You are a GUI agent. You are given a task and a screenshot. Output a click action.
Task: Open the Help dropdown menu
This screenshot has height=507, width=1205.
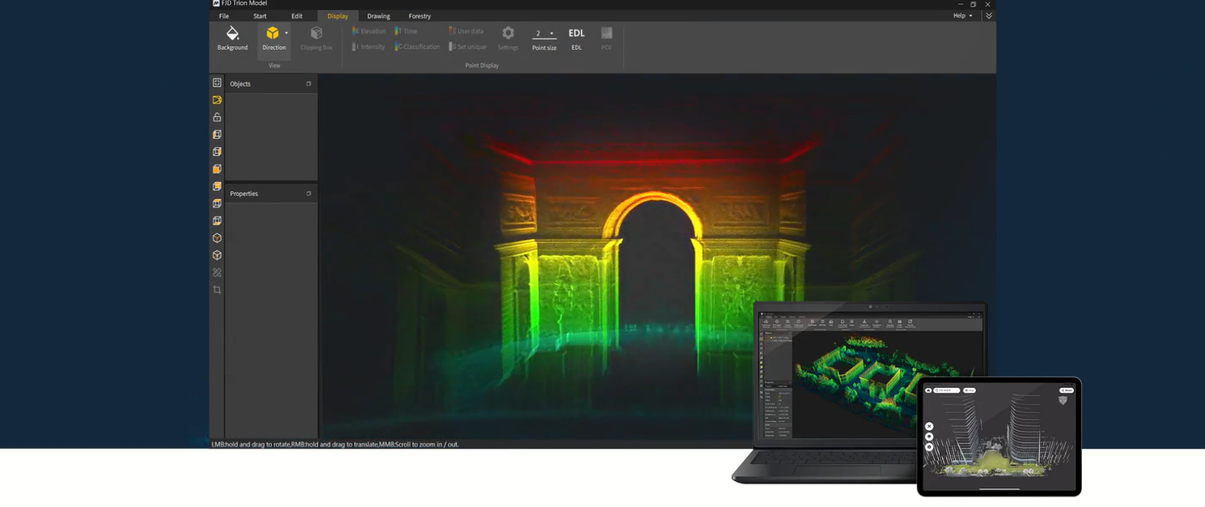tap(963, 16)
